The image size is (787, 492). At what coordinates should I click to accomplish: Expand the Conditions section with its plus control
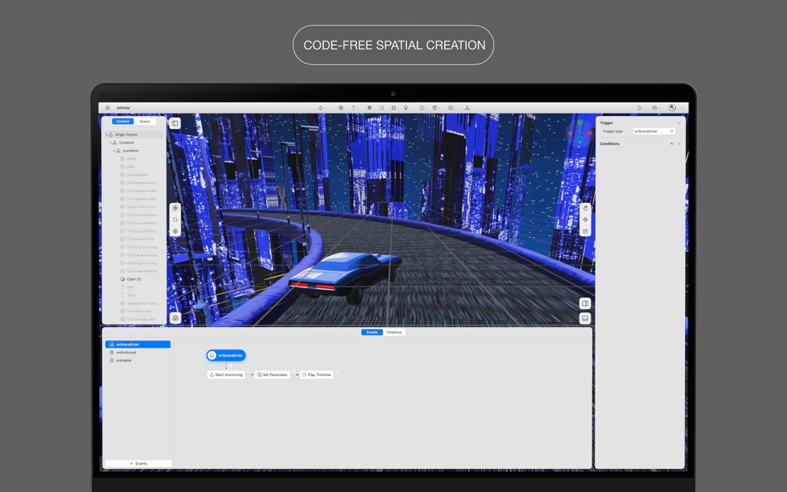point(672,143)
